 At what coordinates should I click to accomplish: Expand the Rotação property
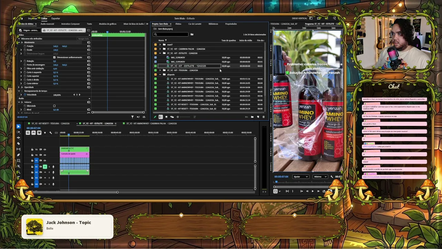(21, 61)
